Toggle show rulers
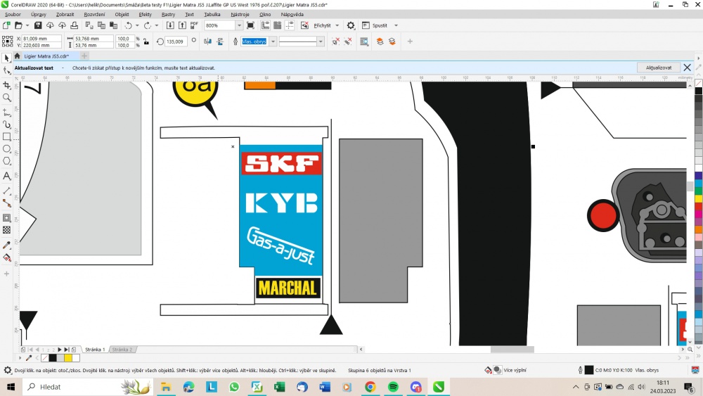Screen dimensions: 703x396 pos(266,25)
